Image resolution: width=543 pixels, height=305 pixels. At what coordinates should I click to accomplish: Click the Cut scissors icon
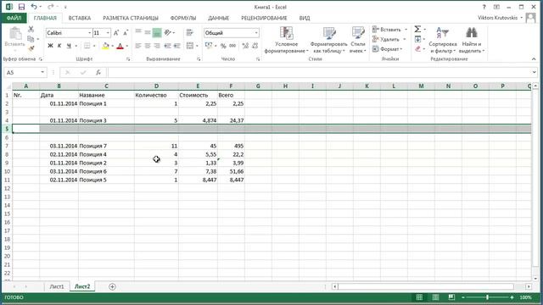click(31, 30)
